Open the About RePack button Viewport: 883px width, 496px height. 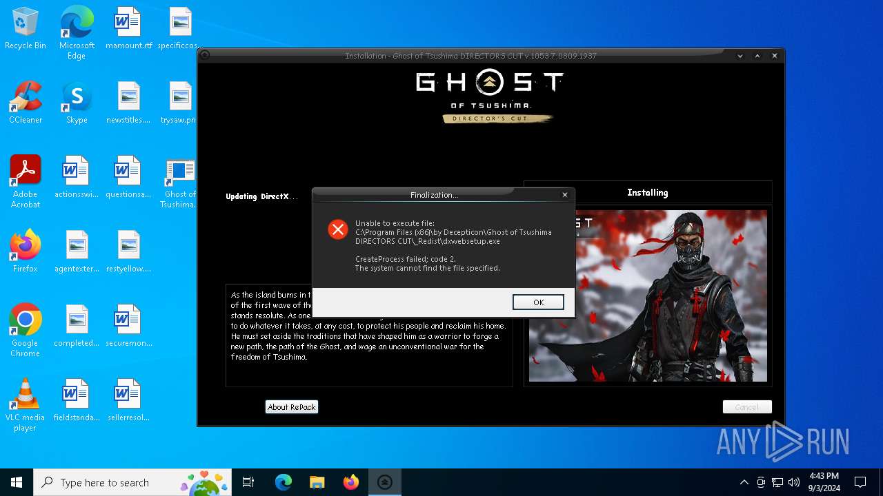[291, 407]
